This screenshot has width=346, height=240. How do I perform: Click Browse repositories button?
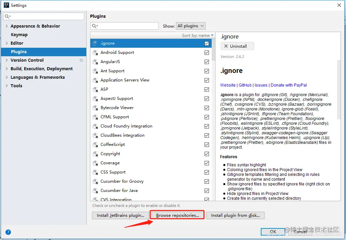point(177,215)
